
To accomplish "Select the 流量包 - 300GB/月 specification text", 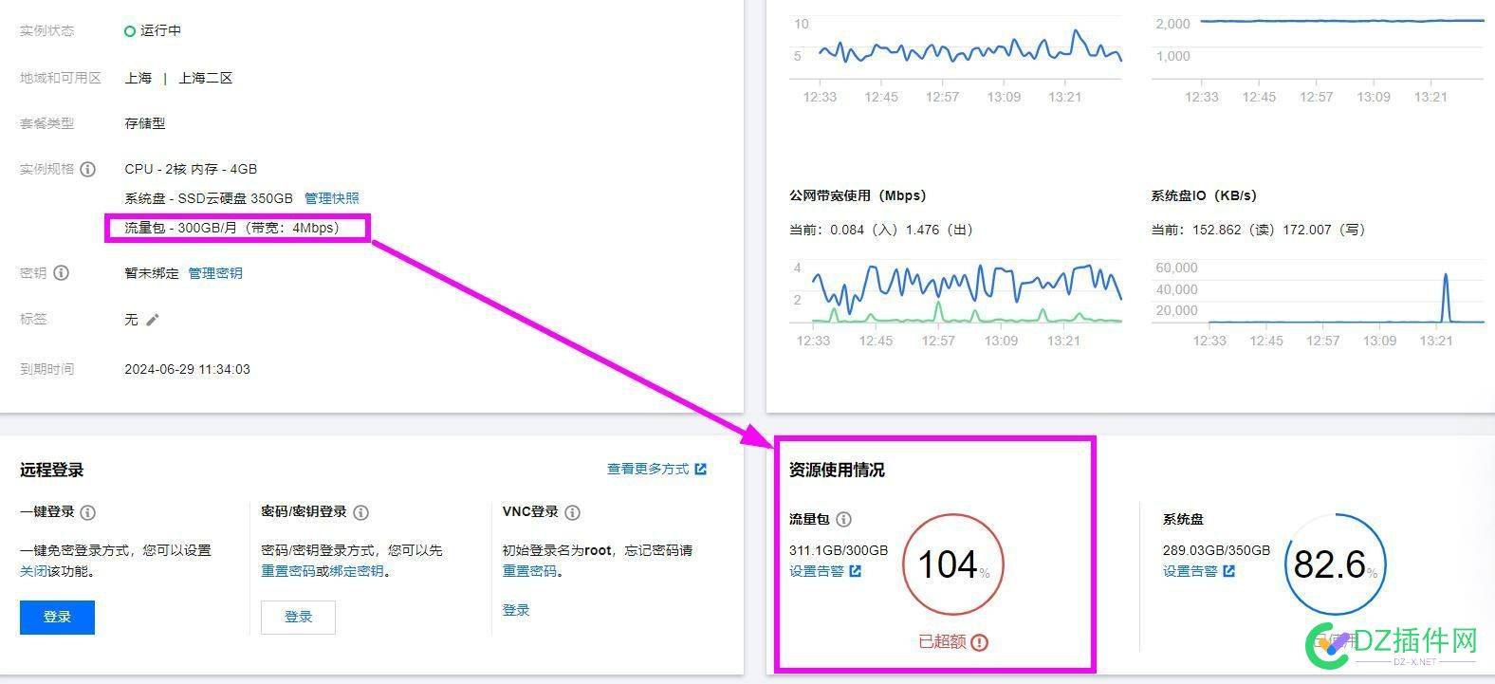I will pos(231,228).
